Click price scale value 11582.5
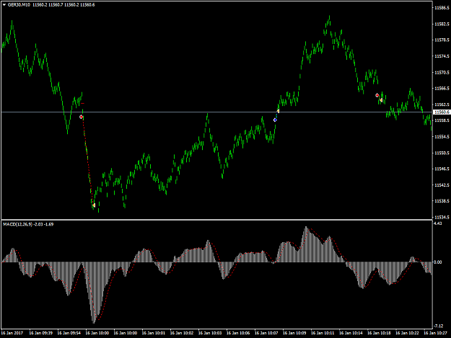Screen dimensions: 451x338 [x=442, y=24]
